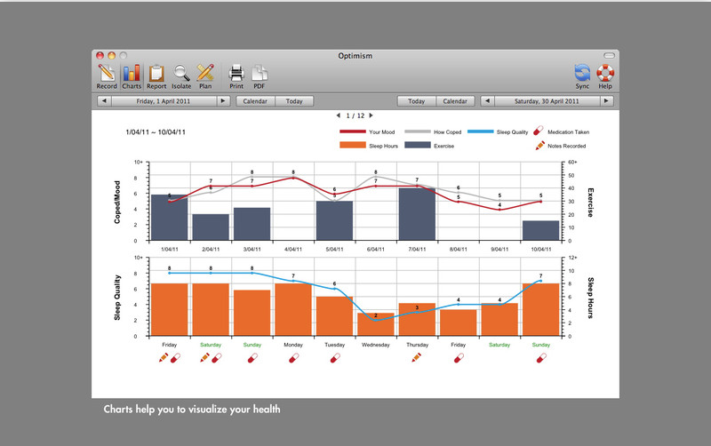Click second Friday's medication pill icon
Viewport: 711px width, 446px height.
point(459,358)
